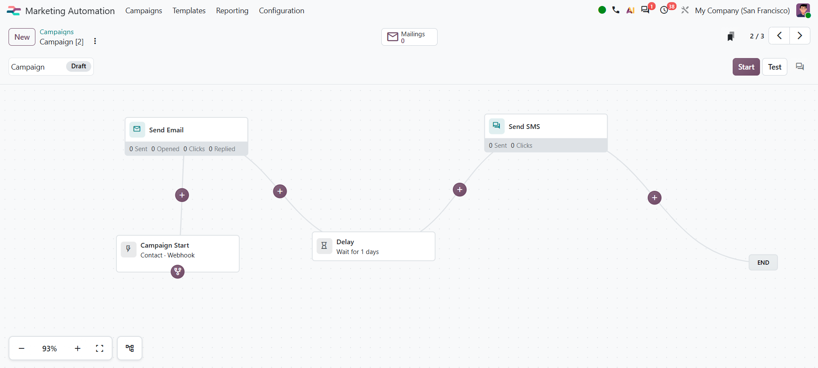Click the Test button
818x368 pixels.
(x=774, y=67)
